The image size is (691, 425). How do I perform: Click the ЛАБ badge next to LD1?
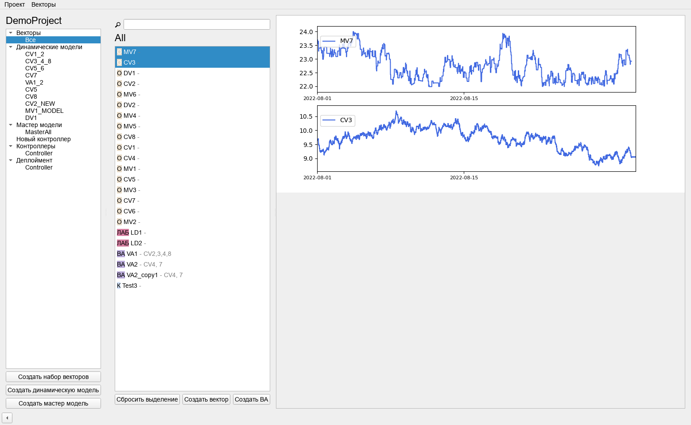coord(123,232)
